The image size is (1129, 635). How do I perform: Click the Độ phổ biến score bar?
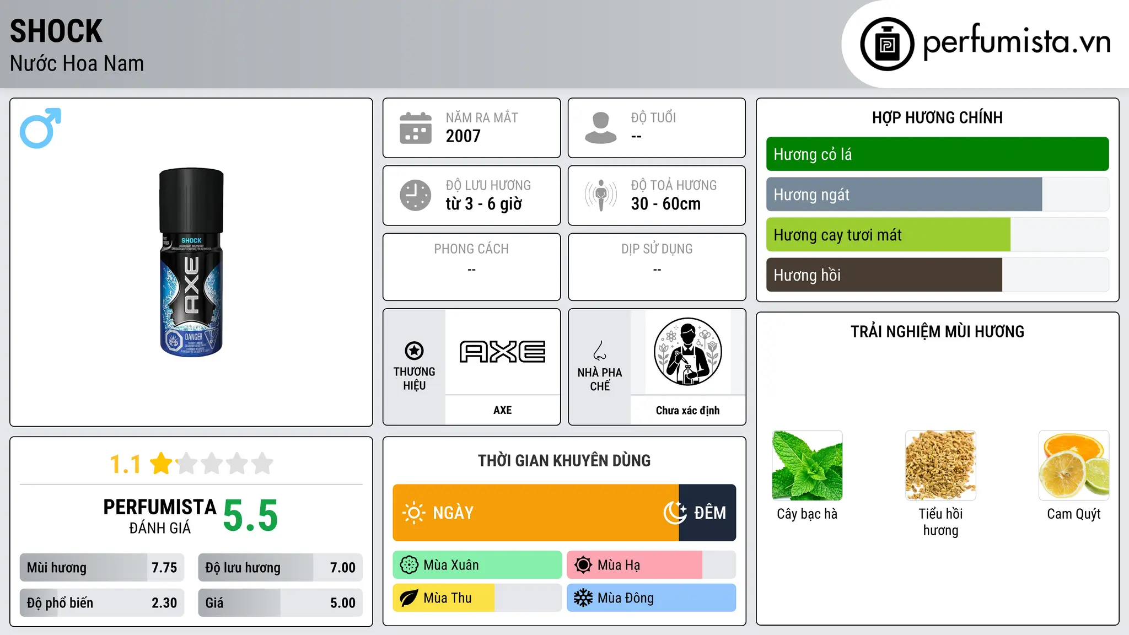point(102,603)
